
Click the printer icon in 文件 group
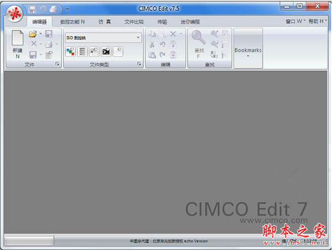pyautogui.click(x=49, y=44)
